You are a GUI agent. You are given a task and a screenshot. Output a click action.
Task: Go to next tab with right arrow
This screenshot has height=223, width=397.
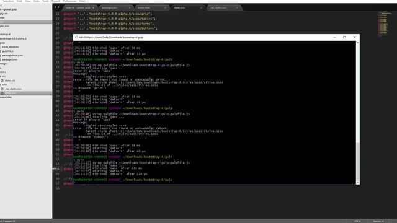pos(59,7)
